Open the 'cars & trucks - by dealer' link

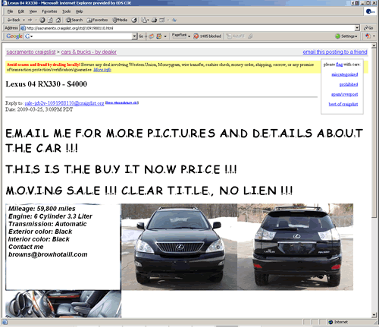tap(89, 52)
